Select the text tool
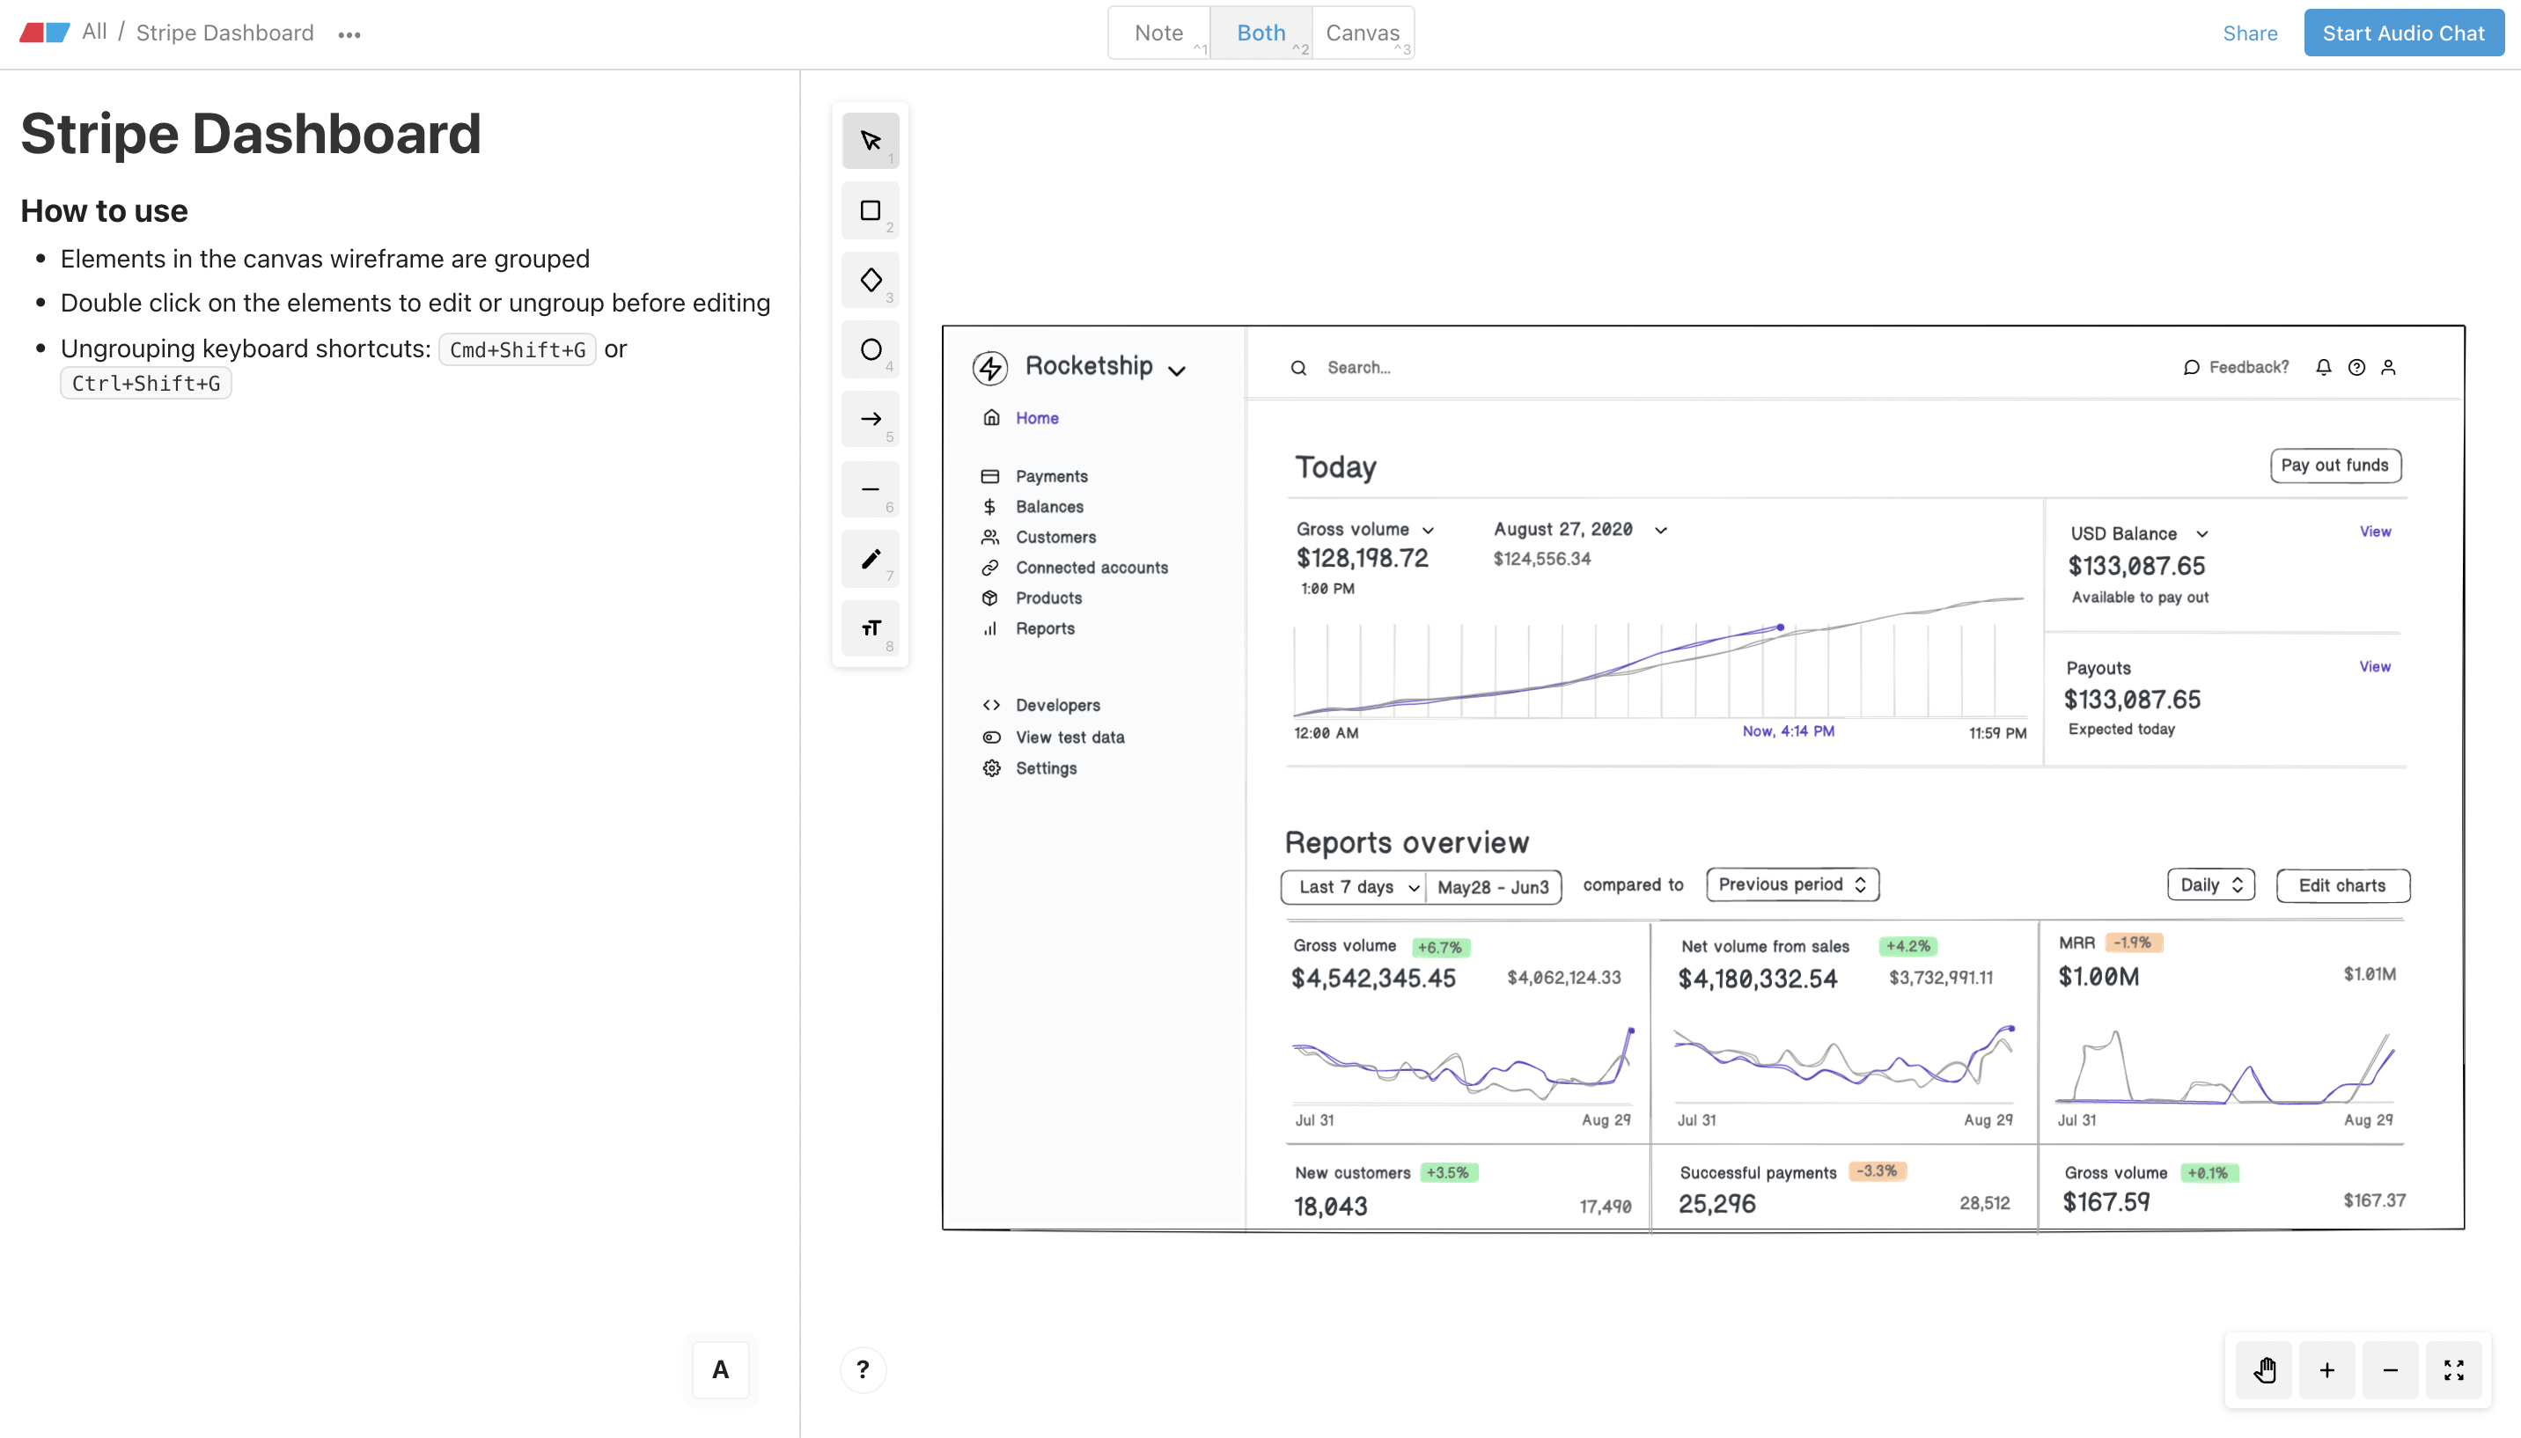 click(x=871, y=628)
